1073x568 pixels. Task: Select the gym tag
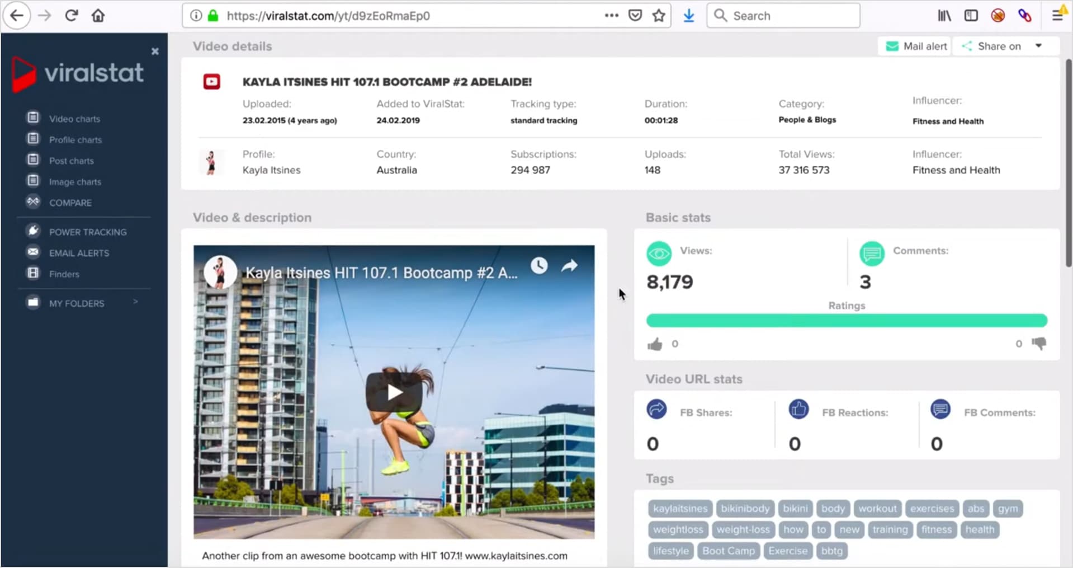coord(1008,509)
